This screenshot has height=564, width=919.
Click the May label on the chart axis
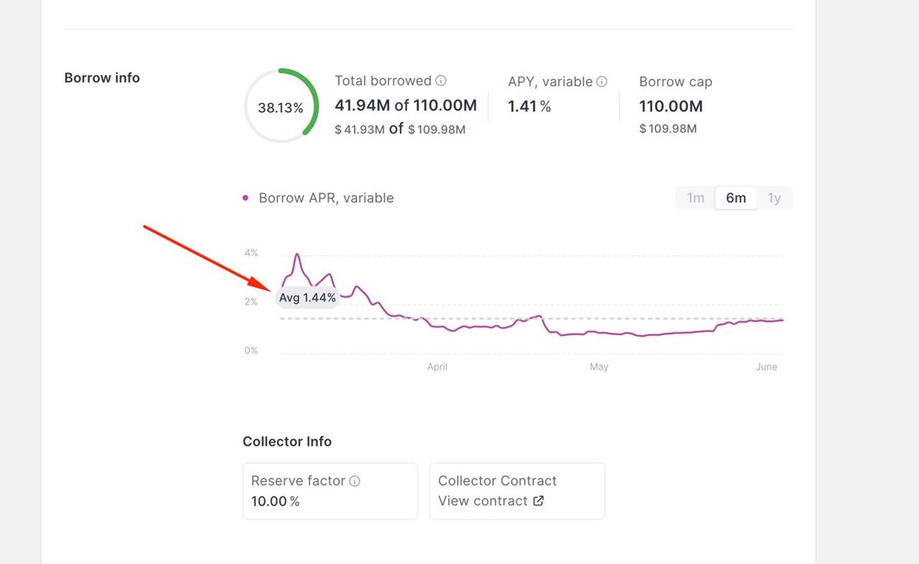point(599,367)
